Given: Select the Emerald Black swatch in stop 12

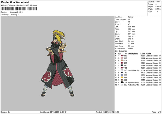Looking at the screenshot, I should pyautogui.click(x=122, y=82).
